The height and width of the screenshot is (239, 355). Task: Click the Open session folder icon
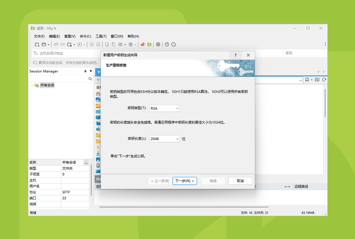coord(44,44)
